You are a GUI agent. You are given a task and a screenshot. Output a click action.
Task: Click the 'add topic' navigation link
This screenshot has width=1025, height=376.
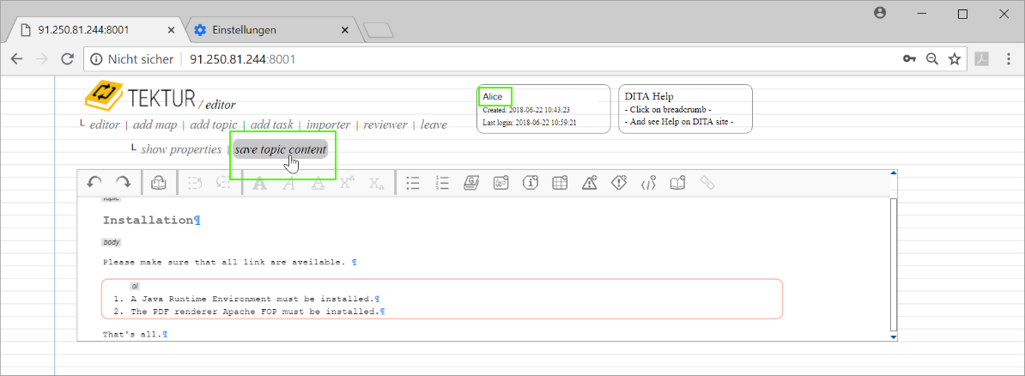[x=213, y=124]
